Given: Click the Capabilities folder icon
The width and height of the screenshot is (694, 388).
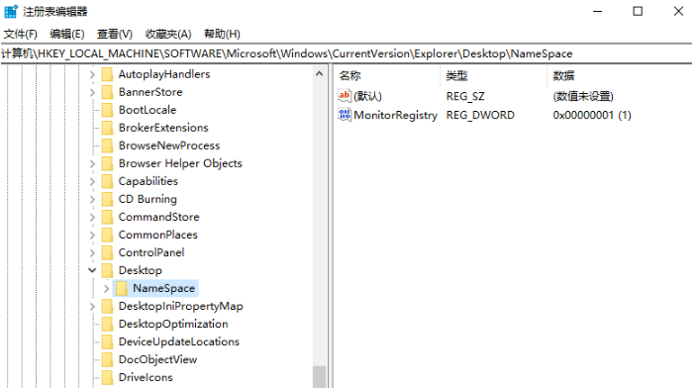Looking at the screenshot, I should (107, 181).
